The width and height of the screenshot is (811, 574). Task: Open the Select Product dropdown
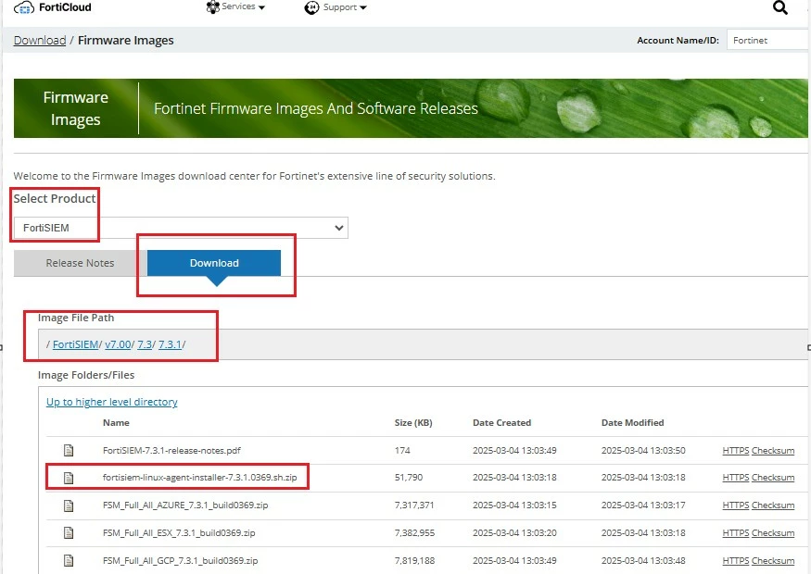pos(181,228)
